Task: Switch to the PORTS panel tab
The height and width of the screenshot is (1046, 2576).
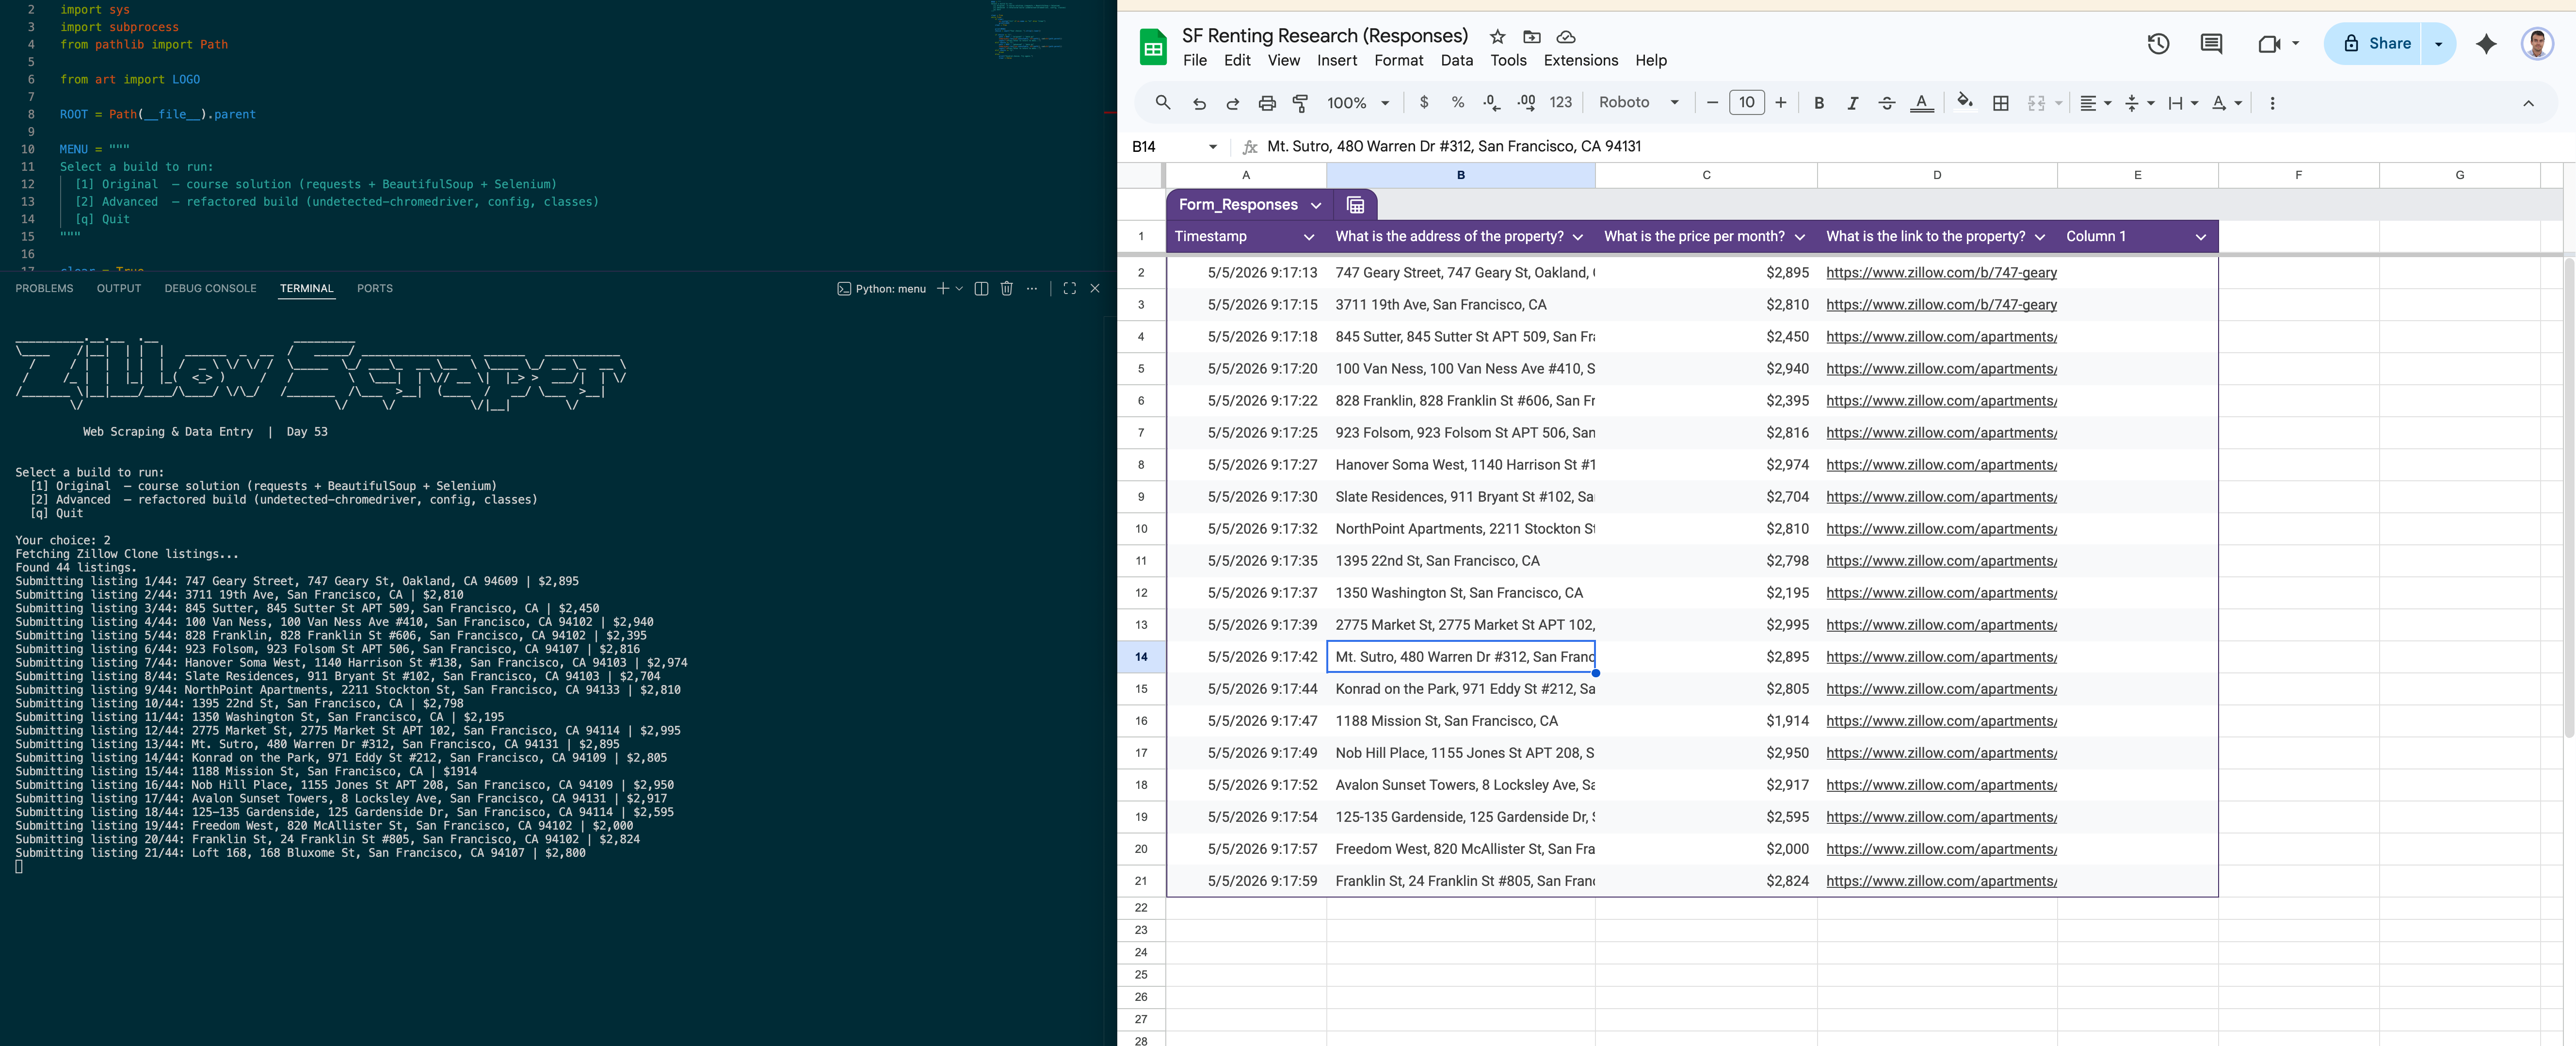Action: click(375, 289)
